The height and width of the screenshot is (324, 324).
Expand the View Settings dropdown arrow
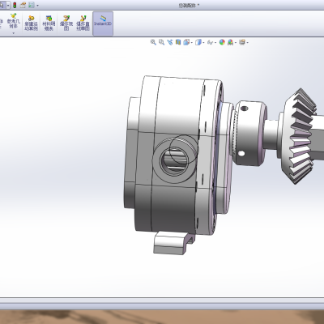click(247, 42)
